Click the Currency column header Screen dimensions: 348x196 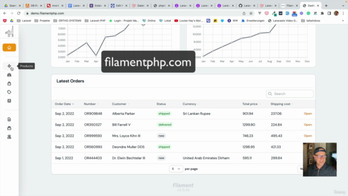tap(191, 104)
